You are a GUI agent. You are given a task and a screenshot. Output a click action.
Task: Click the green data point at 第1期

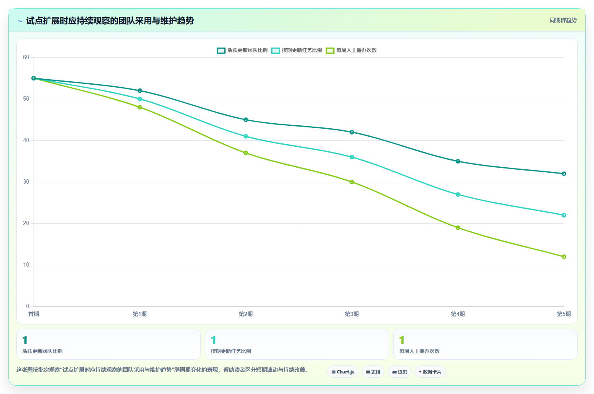tap(140, 107)
